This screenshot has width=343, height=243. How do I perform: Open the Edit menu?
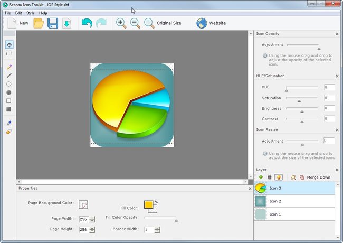coord(18,13)
